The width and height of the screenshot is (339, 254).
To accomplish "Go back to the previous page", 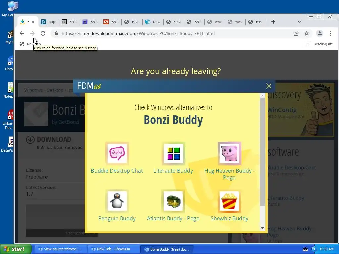I will coord(22,33).
